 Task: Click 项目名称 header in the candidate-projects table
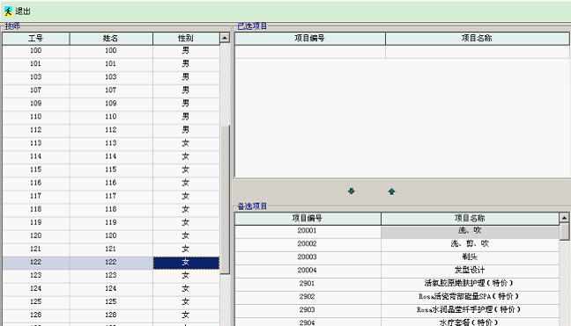(x=470, y=218)
